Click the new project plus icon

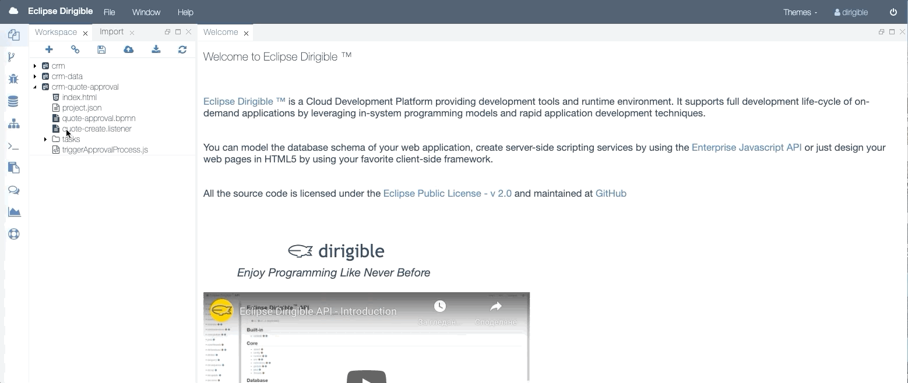pos(49,49)
